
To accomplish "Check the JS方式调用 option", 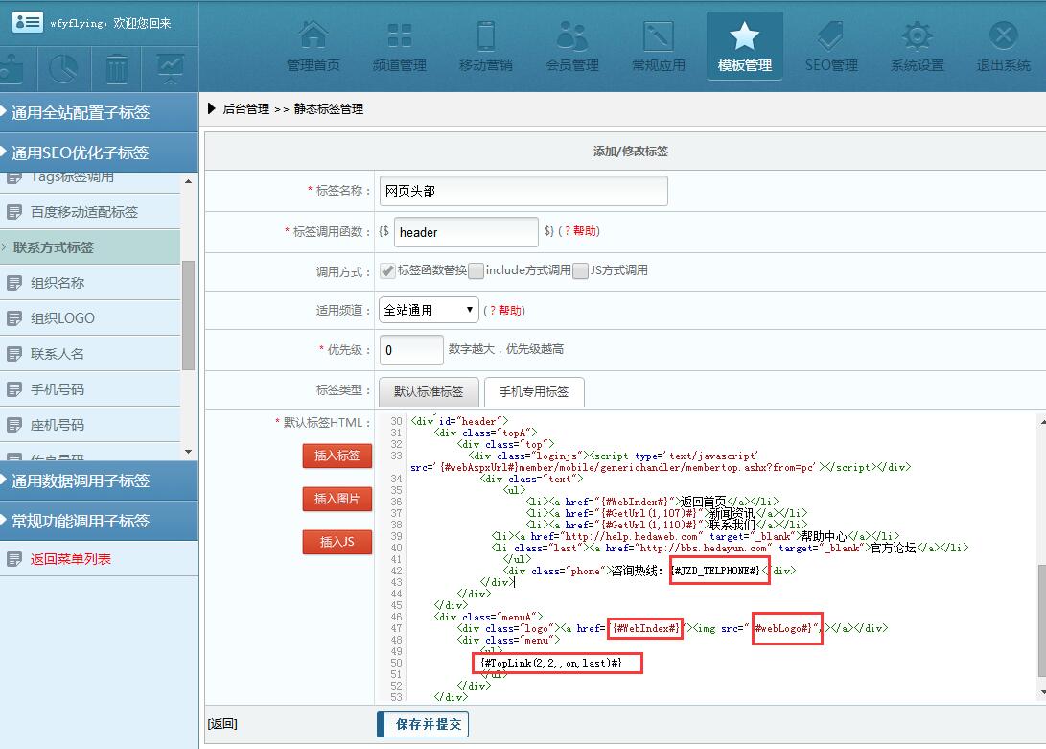I will pos(580,271).
